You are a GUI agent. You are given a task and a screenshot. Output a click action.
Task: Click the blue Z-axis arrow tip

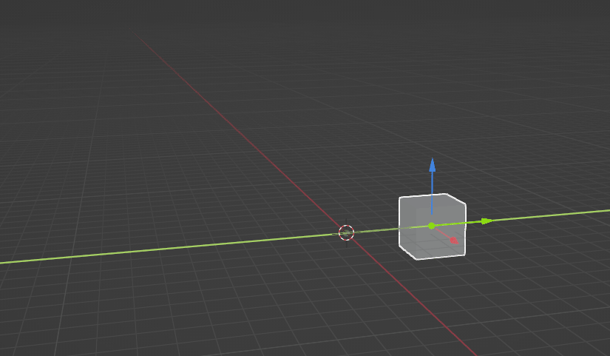(x=433, y=164)
